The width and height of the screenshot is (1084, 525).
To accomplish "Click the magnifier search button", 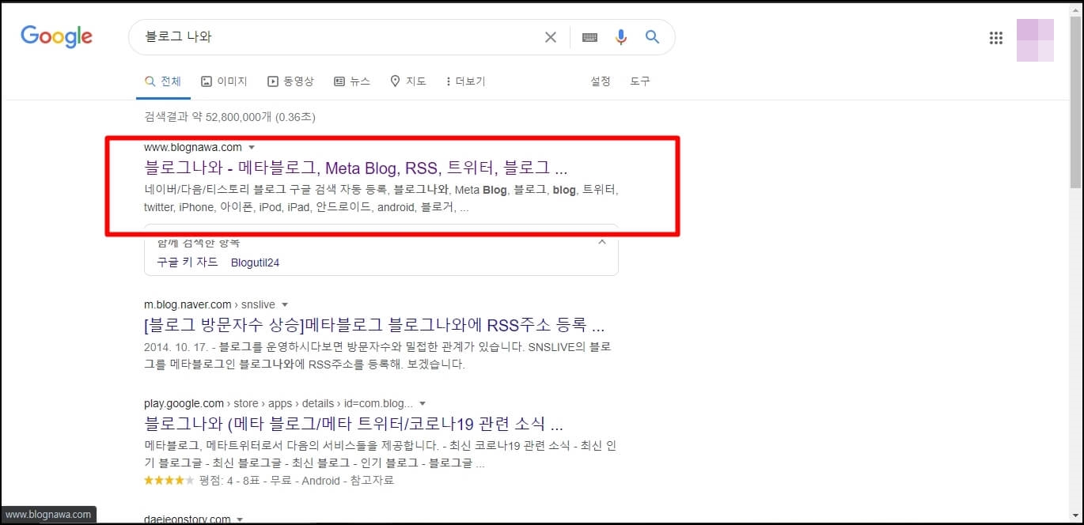I will 652,37.
